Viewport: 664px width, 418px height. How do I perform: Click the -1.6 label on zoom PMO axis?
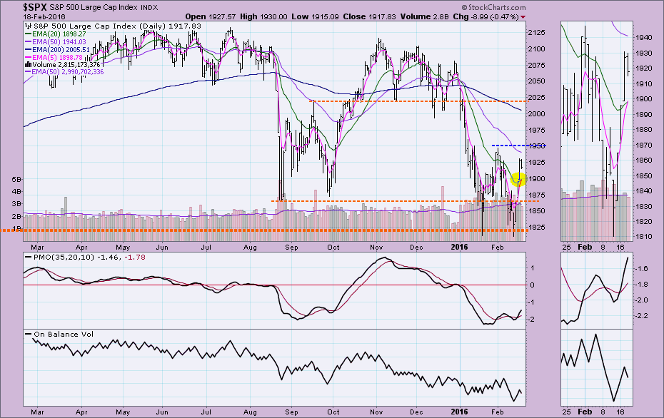tap(641, 269)
